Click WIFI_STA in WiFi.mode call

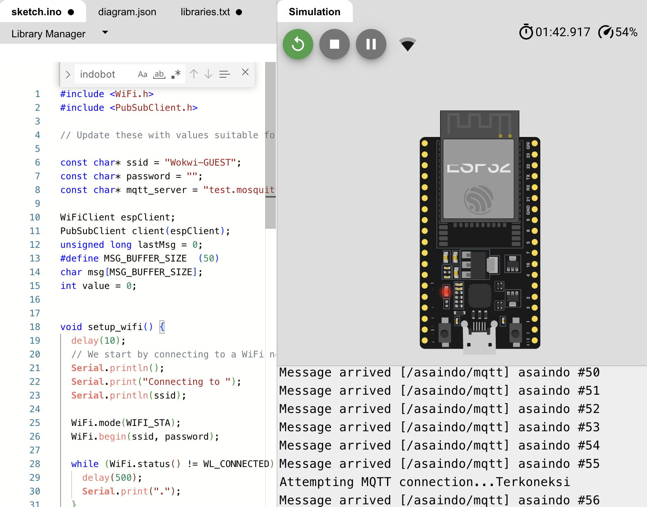click(148, 423)
